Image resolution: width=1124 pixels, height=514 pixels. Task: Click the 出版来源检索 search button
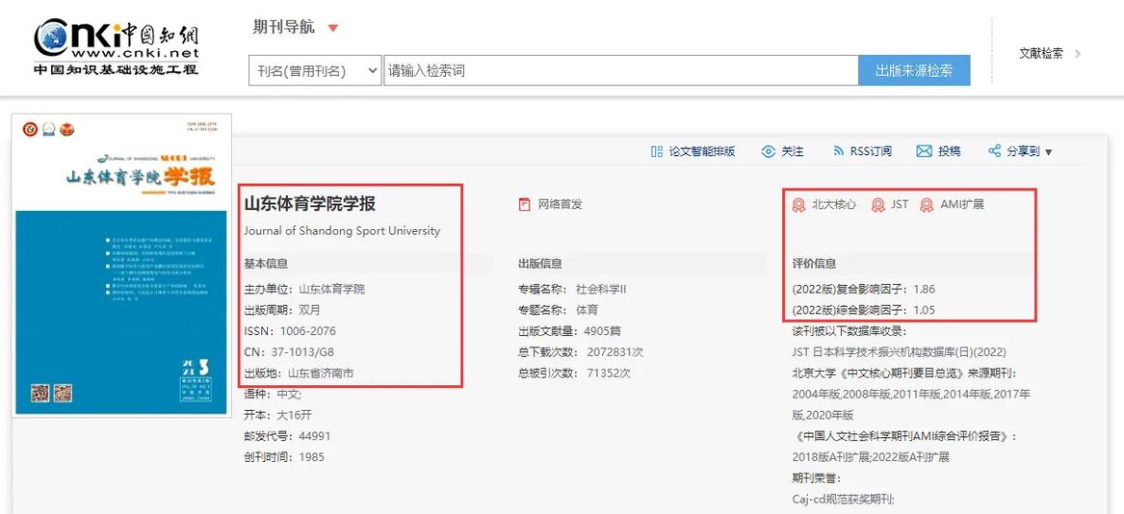pos(914,71)
